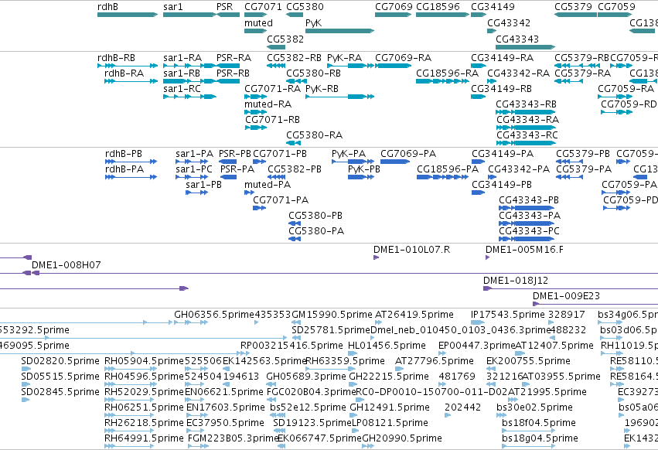Select protein CG43343-PC
This screenshot has width=658, height=450.
point(529,231)
